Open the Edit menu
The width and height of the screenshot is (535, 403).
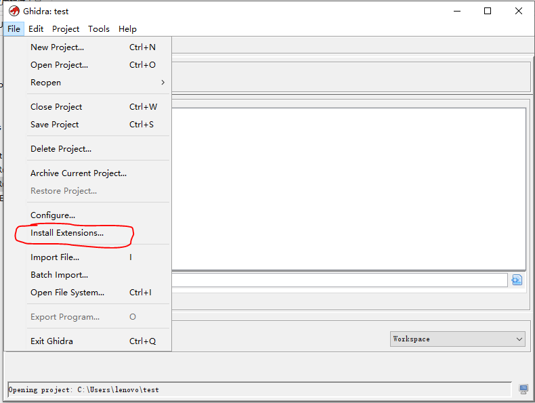point(36,29)
